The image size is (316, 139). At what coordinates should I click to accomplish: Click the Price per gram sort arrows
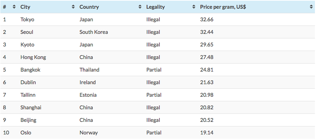(311, 7)
